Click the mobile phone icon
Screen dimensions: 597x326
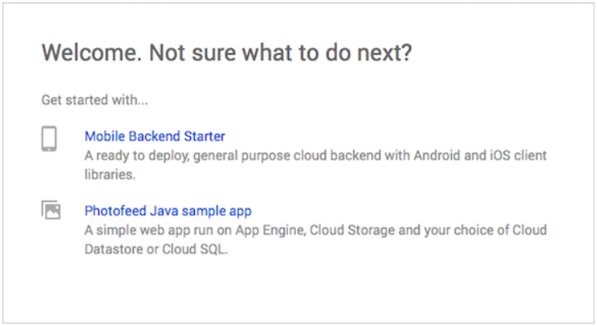click(49, 139)
